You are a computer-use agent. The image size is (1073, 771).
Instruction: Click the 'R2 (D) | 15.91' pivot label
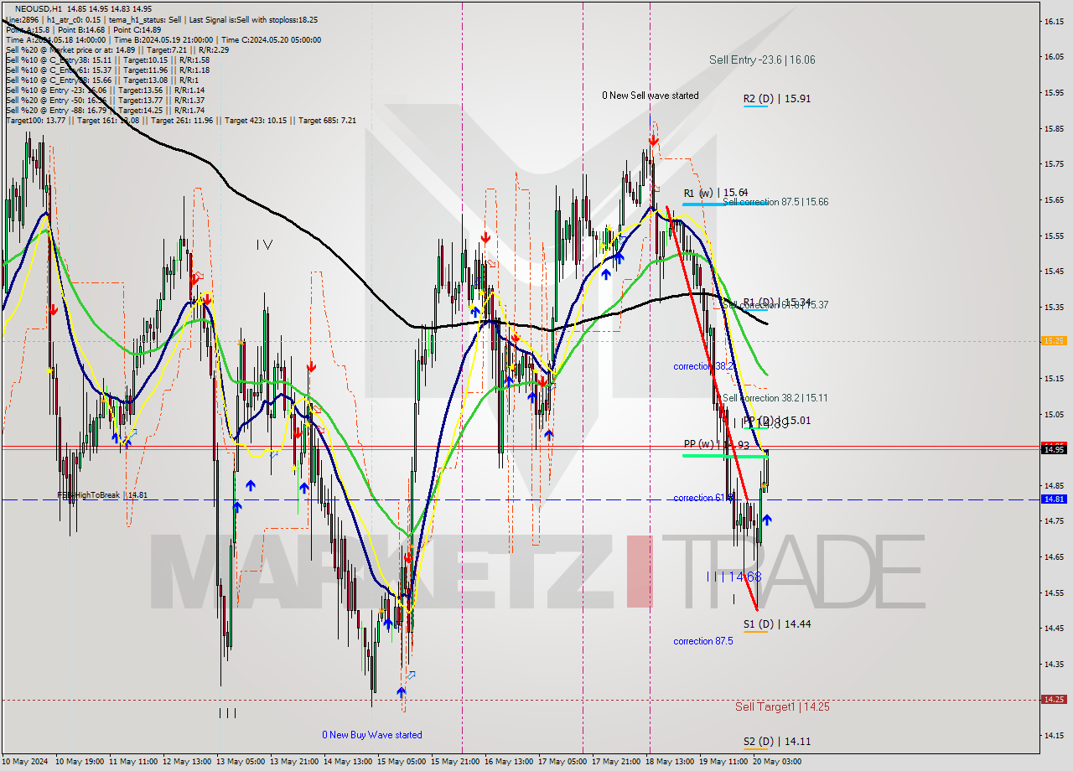tap(777, 98)
